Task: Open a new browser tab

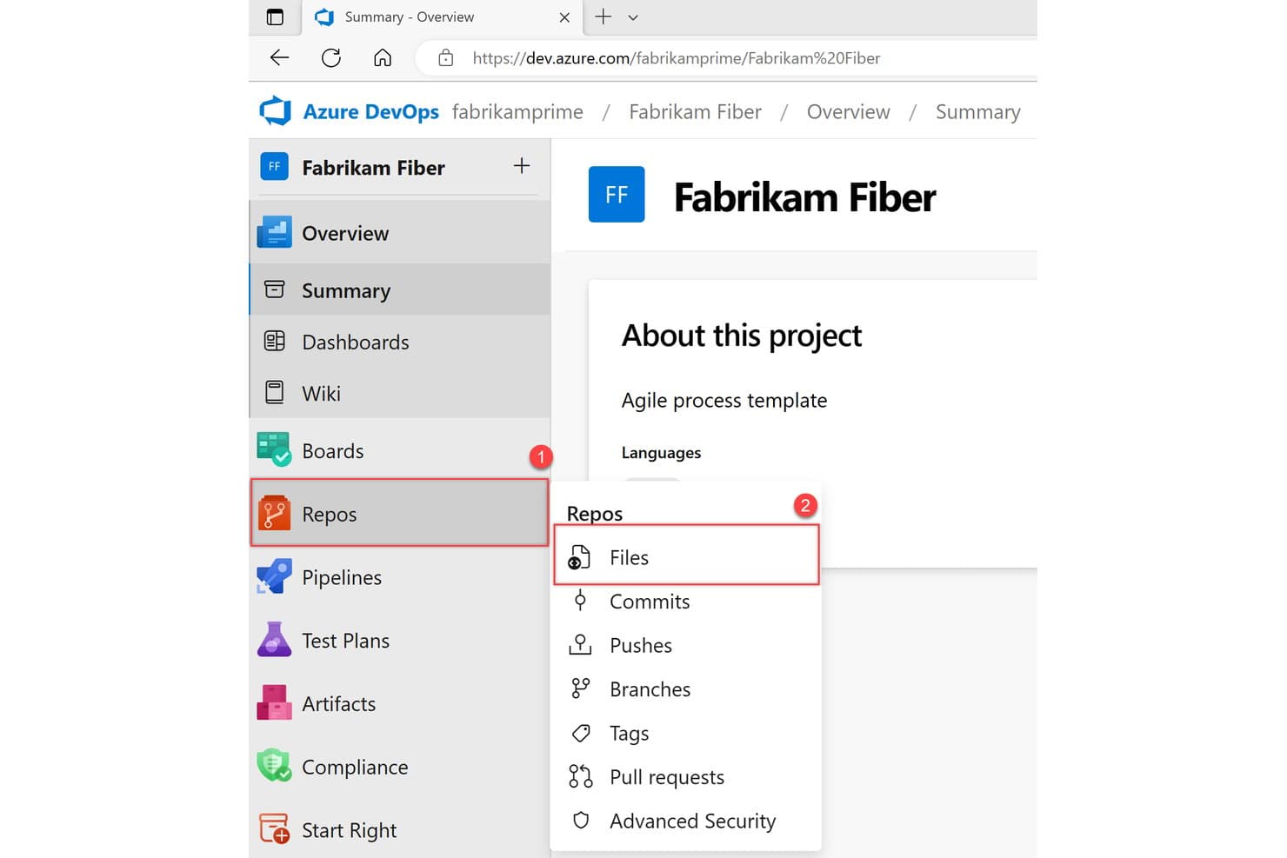Action: point(603,17)
